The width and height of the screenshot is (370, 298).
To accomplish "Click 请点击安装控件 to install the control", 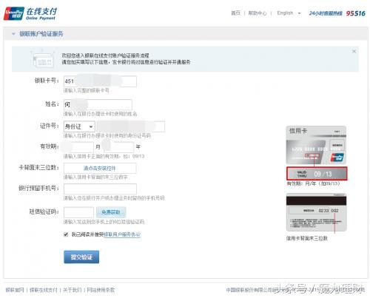I will [100, 168].
